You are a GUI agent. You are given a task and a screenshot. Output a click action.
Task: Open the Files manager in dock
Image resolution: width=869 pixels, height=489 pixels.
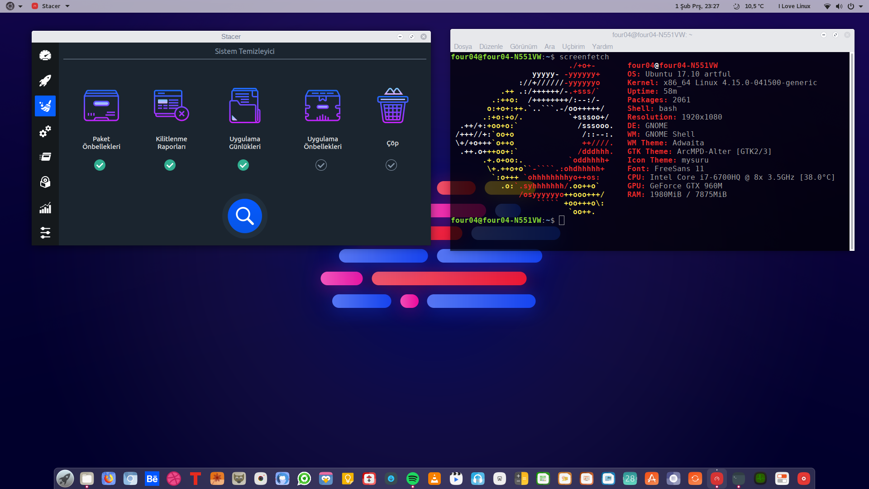87,479
